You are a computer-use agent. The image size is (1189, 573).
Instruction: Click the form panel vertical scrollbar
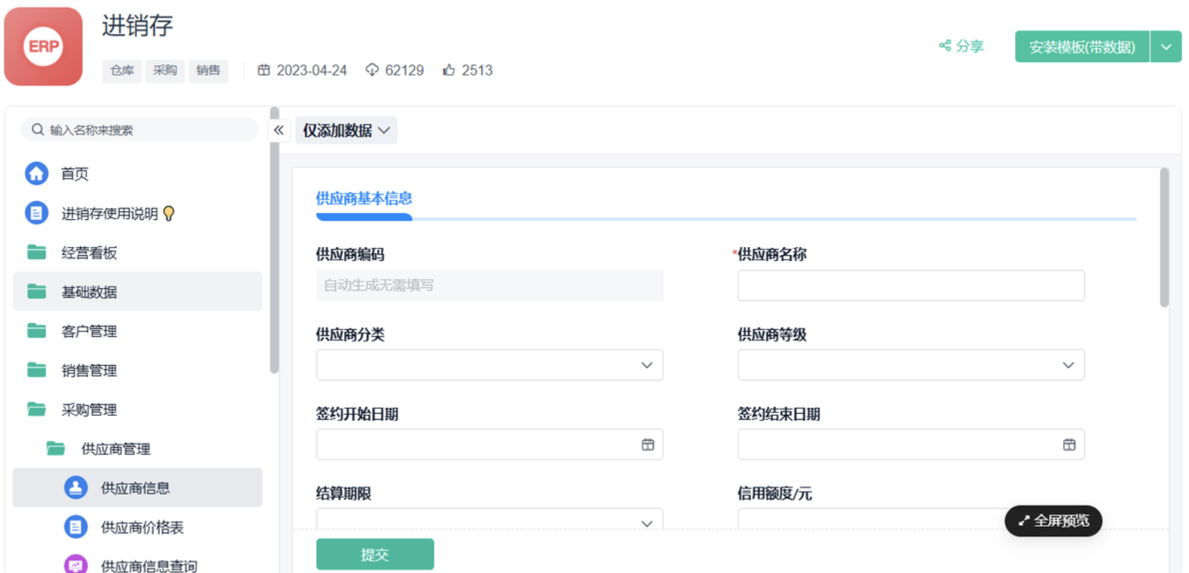click(1164, 237)
